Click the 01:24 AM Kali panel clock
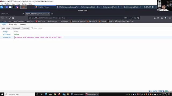Screen dimensions: 172x96 point(147,7)
